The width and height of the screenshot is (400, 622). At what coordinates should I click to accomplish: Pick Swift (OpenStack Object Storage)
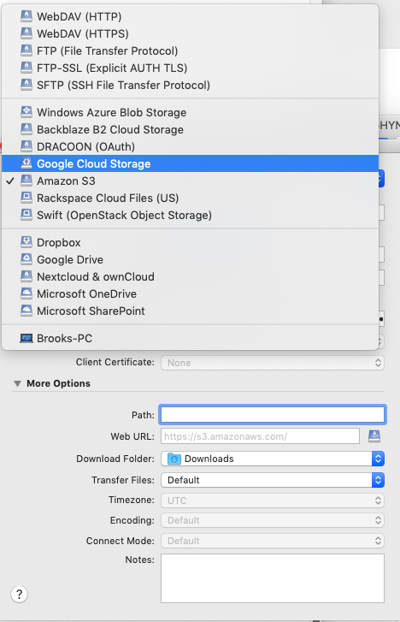pos(191,215)
